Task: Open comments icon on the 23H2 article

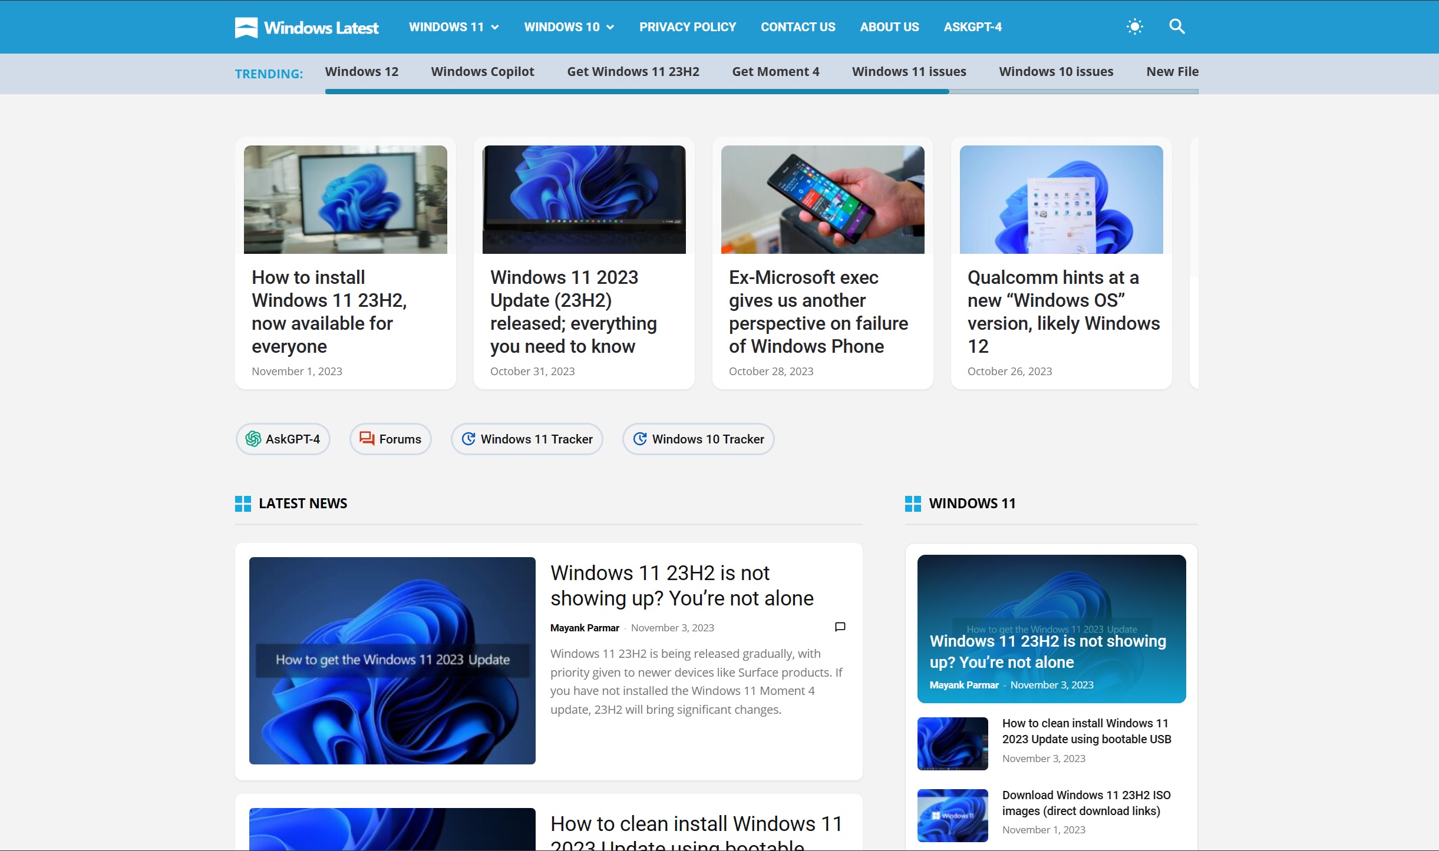Action: [x=840, y=627]
